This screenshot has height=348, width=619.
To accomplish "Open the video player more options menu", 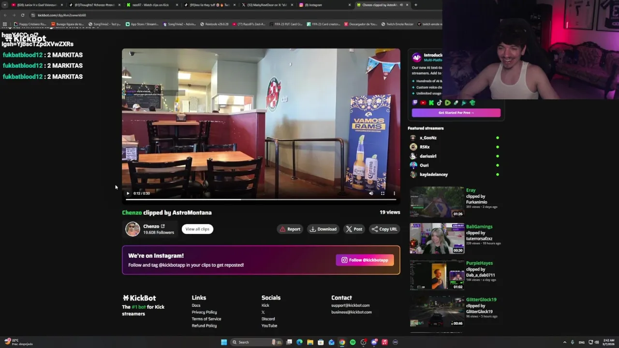I will pyautogui.click(x=394, y=193).
